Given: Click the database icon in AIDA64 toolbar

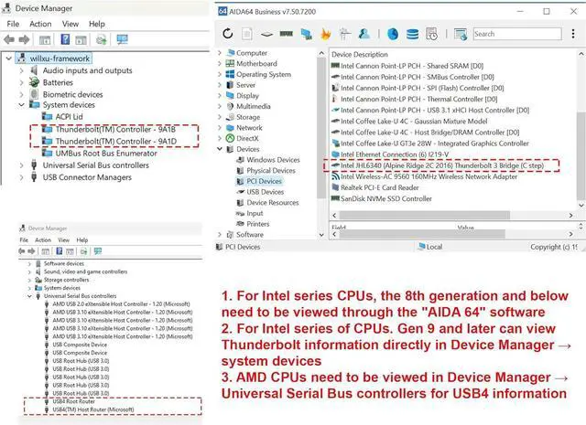Looking at the screenshot, I should 413,34.
